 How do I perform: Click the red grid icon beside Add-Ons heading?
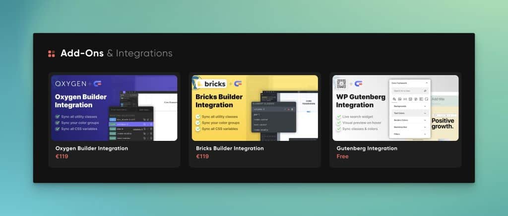point(52,53)
